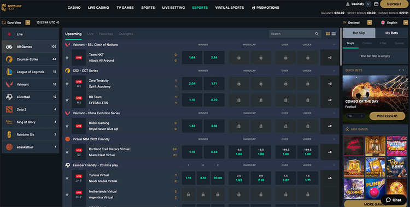Image resolution: width=410 pixels, height=207 pixels.
Task: Open the Euro View dropdown
Action: tap(28, 23)
